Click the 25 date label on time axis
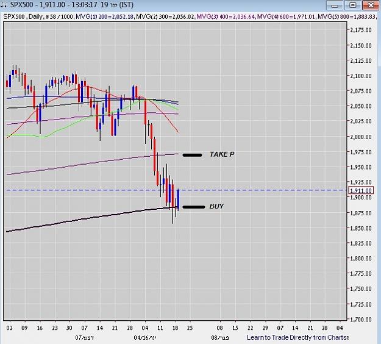Viewport: 381px width, 344px height. point(190,328)
